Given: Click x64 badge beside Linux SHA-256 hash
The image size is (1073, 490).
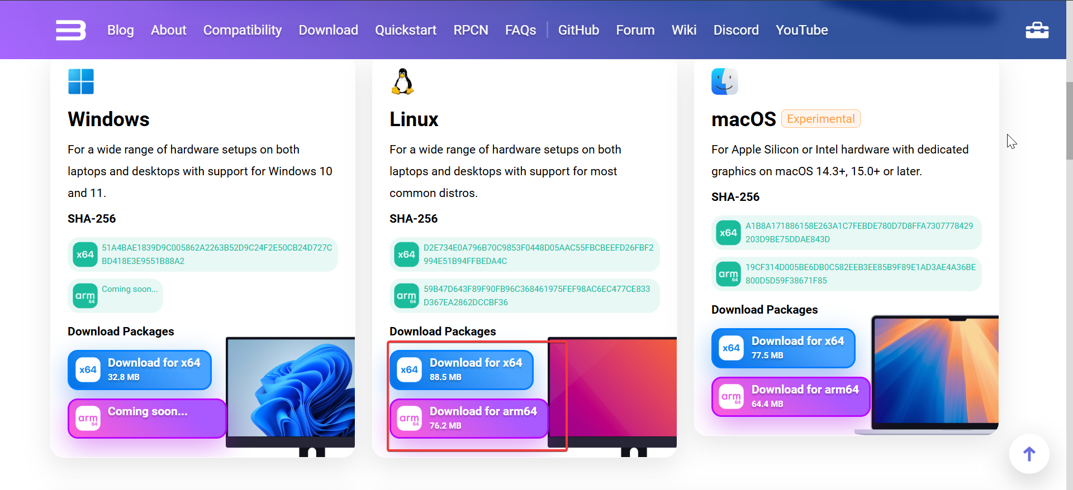Looking at the screenshot, I should click(x=407, y=254).
